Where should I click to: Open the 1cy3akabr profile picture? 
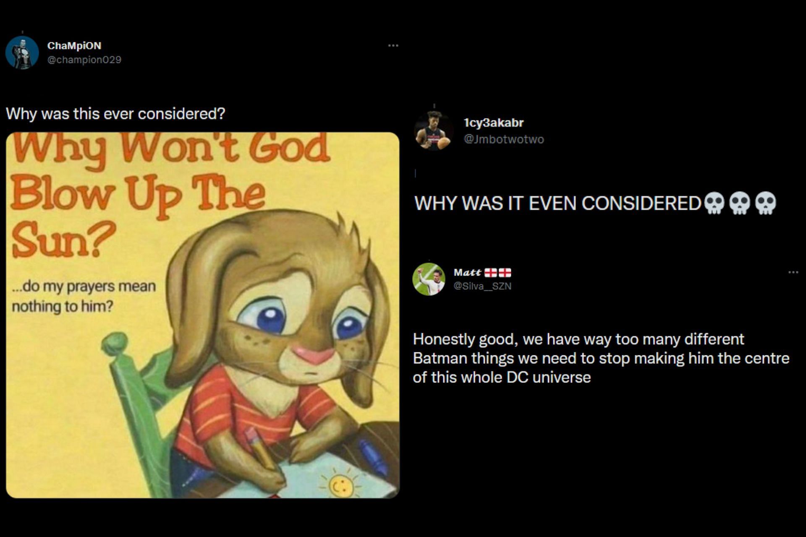click(433, 130)
